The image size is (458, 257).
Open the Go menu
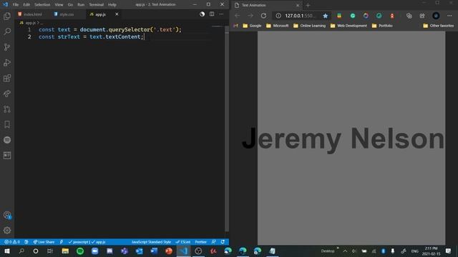[x=70, y=5]
